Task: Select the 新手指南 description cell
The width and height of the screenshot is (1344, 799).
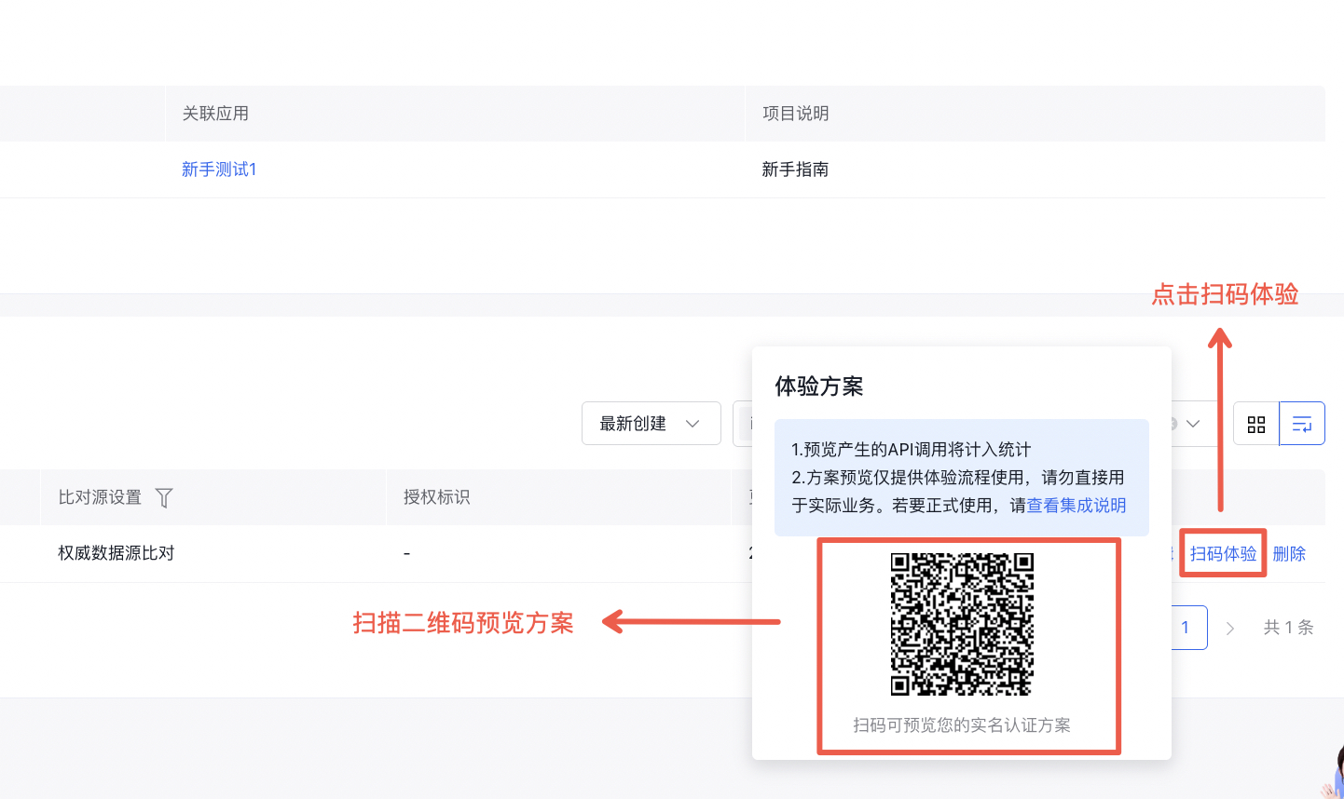Action: (x=795, y=169)
